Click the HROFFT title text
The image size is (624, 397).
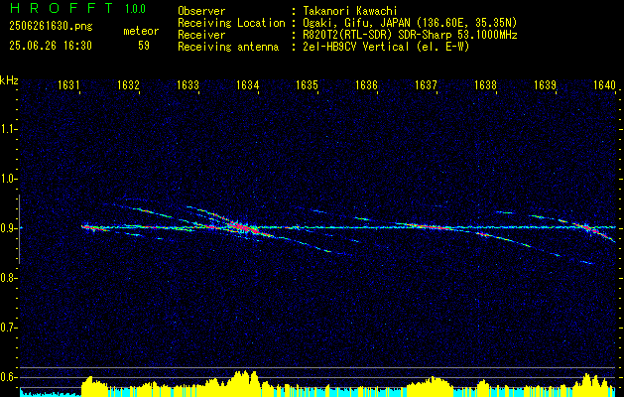[x=62, y=8]
